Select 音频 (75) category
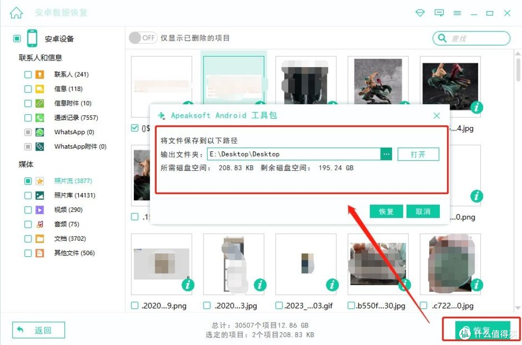The height and width of the screenshot is (345, 522). click(67, 224)
